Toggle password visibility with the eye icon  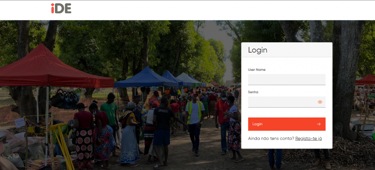(x=320, y=102)
